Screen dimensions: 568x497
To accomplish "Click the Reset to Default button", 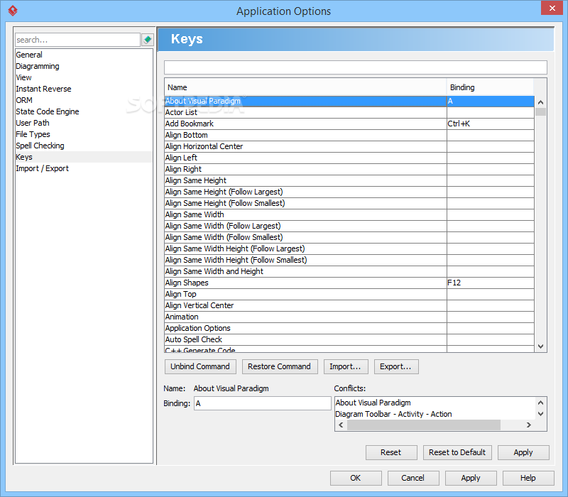I will pyautogui.click(x=457, y=452).
